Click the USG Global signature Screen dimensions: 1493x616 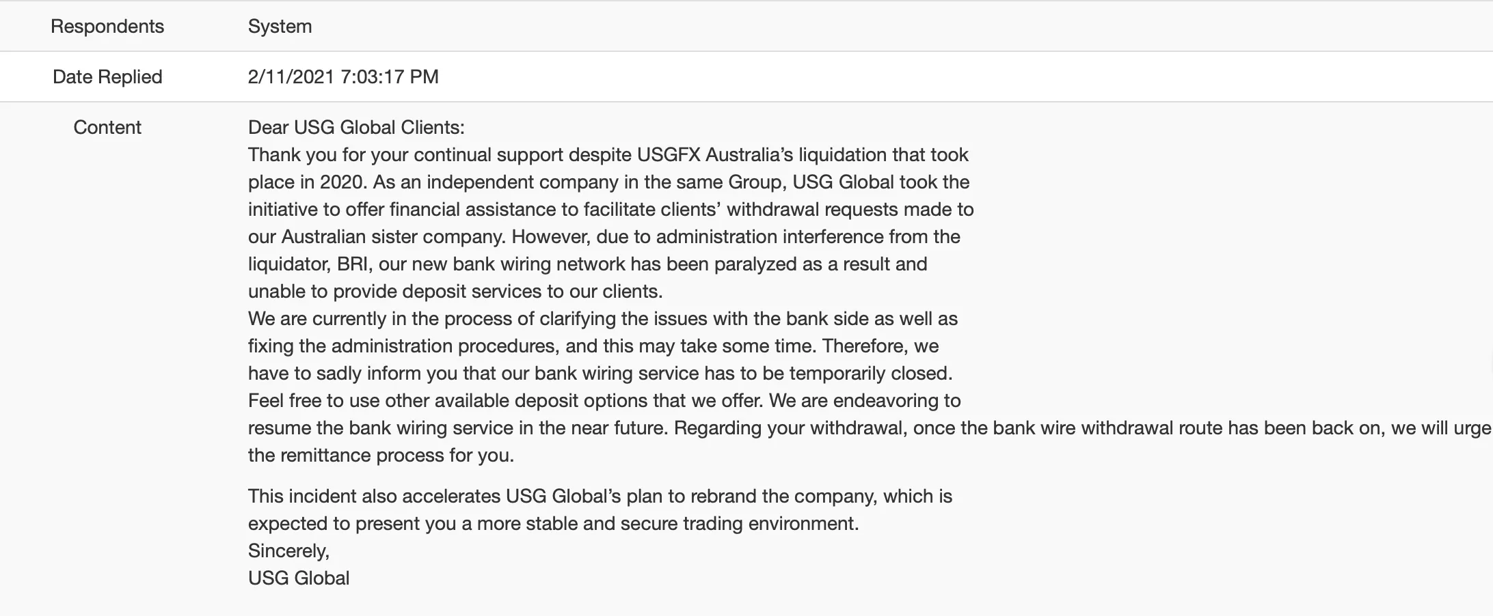[x=299, y=578]
